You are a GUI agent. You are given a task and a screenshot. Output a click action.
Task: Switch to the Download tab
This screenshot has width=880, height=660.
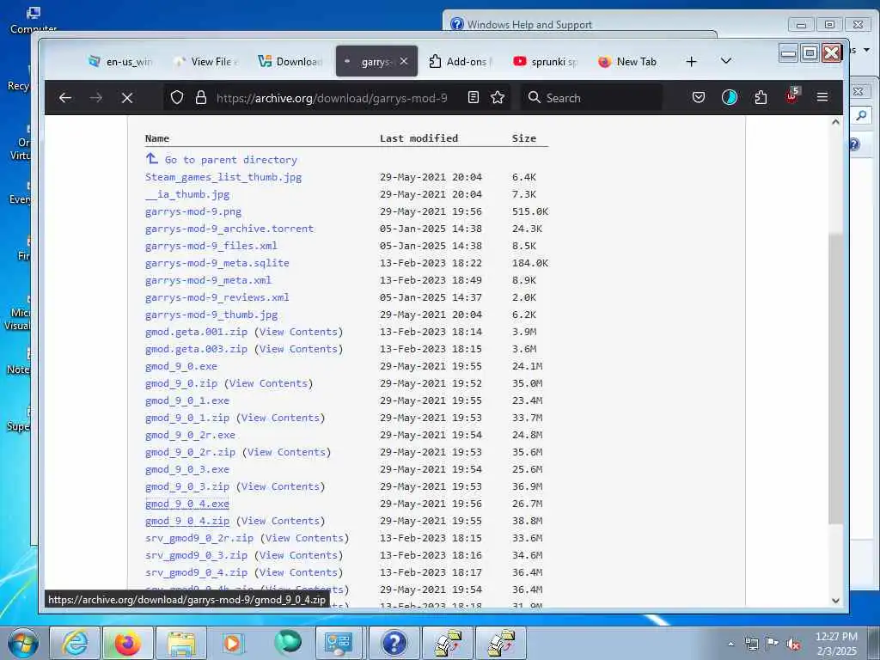pyautogui.click(x=290, y=62)
